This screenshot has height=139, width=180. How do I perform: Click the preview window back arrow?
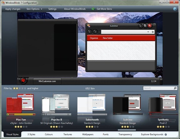point(90,32)
